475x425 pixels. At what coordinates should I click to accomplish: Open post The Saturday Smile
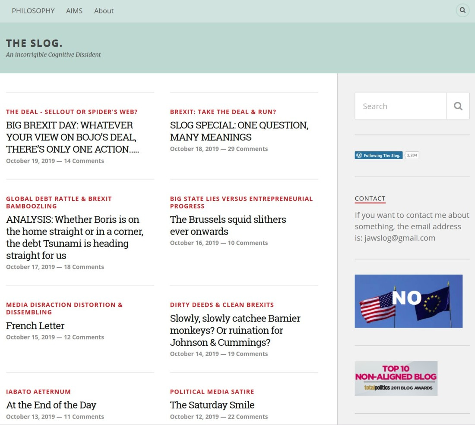[x=212, y=405]
